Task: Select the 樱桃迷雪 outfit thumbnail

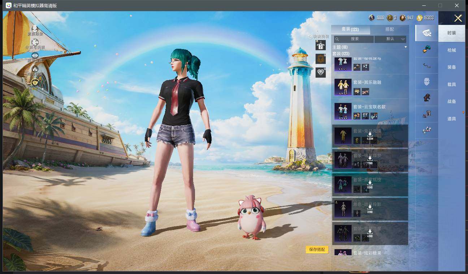Action: coord(343,64)
